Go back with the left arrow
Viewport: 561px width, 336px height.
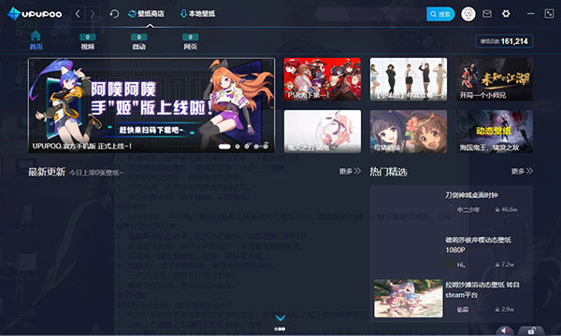pos(78,14)
